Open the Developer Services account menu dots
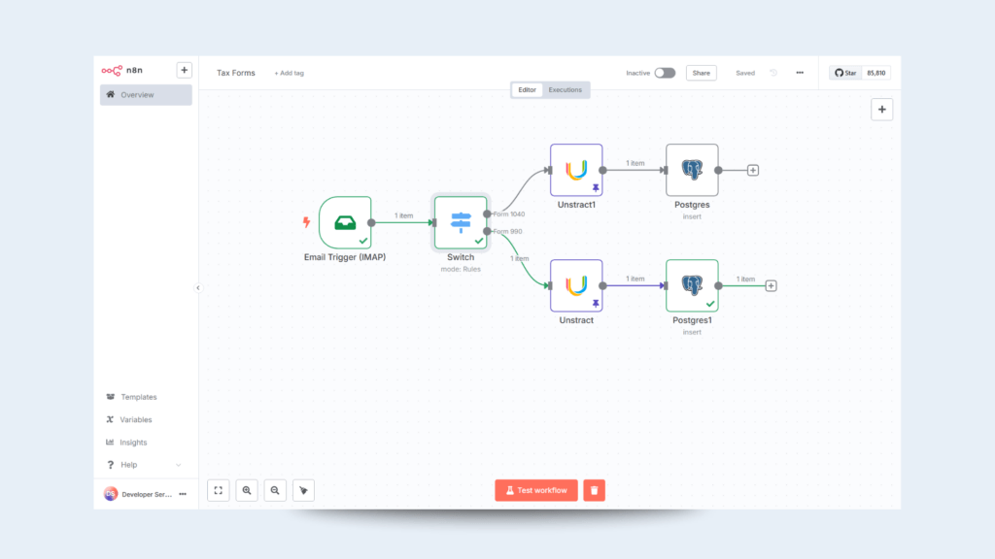 pyautogui.click(x=182, y=494)
